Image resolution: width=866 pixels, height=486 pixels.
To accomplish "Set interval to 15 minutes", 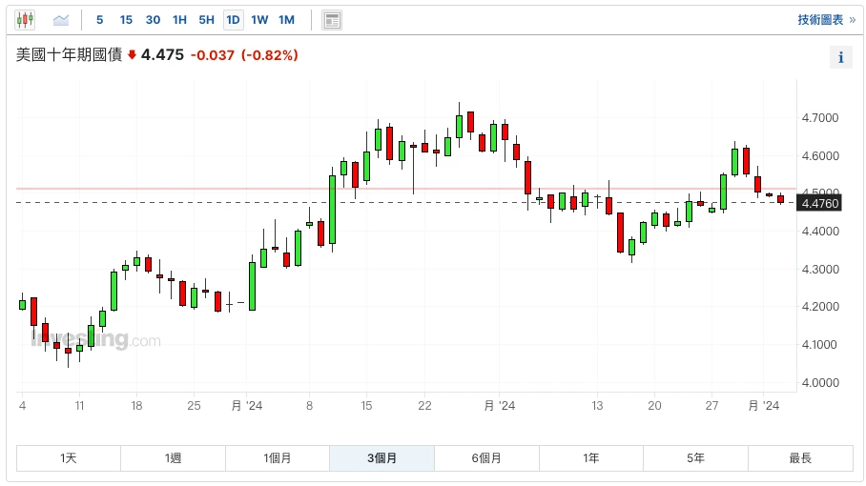I will point(126,20).
